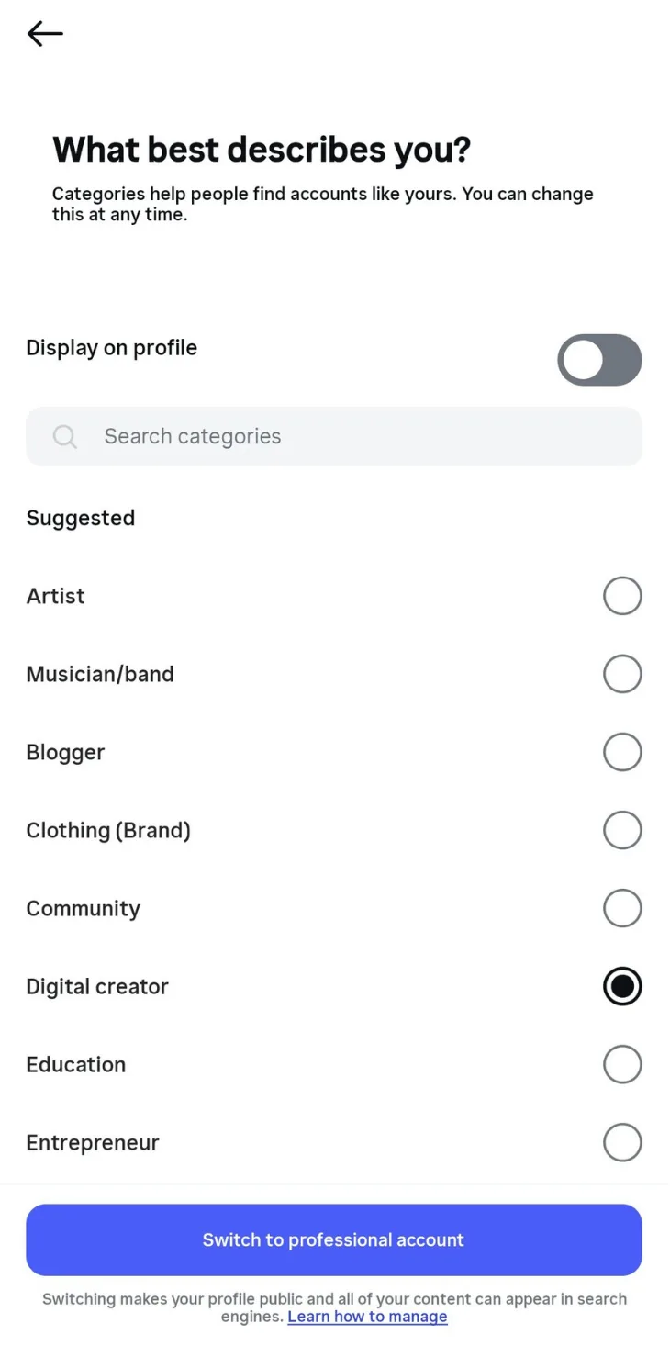Open the Learn how to manage link
Image resolution: width=670 pixels, height=1357 pixels.
pyautogui.click(x=367, y=1317)
